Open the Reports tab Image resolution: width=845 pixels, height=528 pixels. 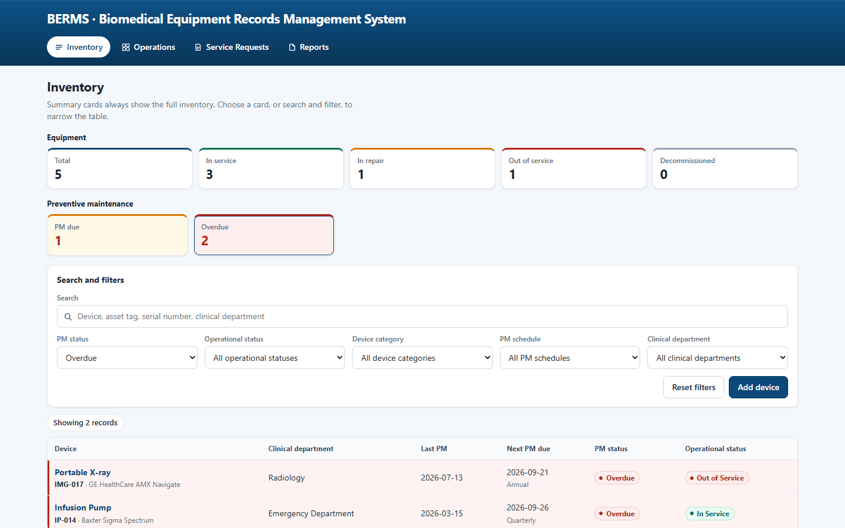309,47
